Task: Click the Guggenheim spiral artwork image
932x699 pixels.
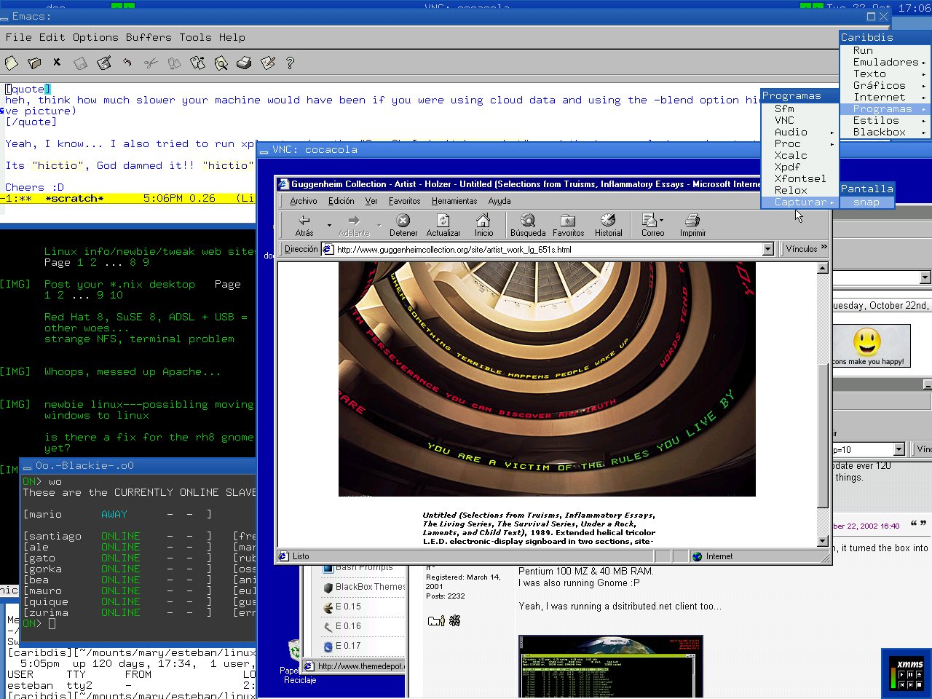Action: 547,379
